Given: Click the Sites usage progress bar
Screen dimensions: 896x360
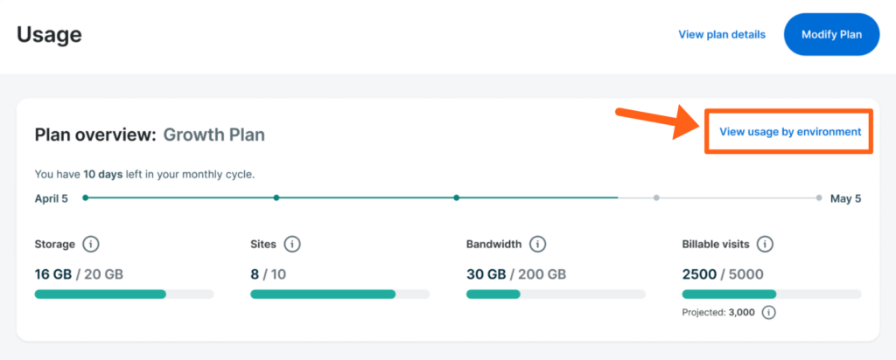Looking at the screenshot, I should [x=339, y=294].
